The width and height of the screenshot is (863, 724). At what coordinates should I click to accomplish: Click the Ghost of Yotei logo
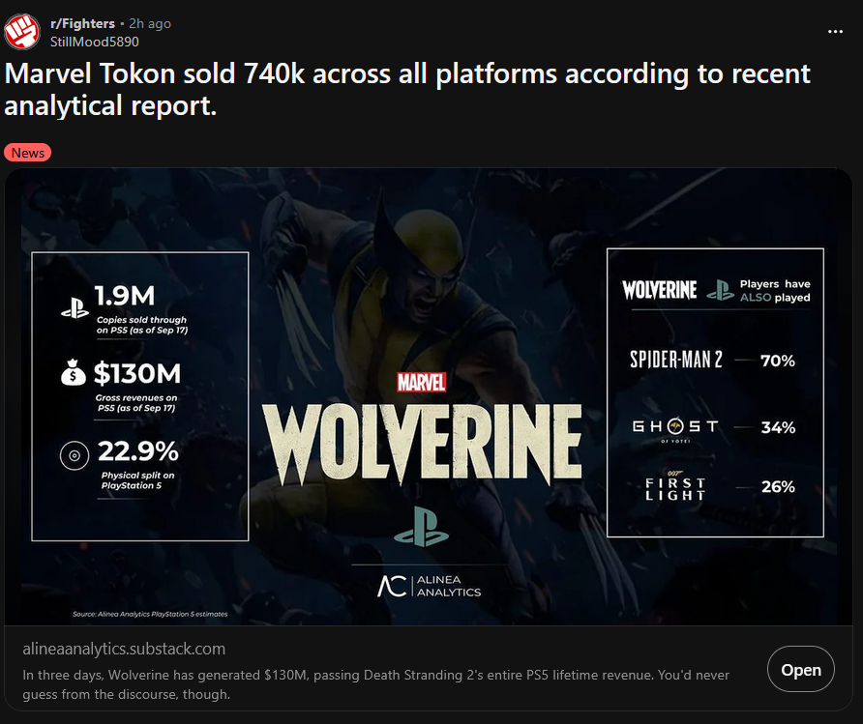click(x=675, y=429)
